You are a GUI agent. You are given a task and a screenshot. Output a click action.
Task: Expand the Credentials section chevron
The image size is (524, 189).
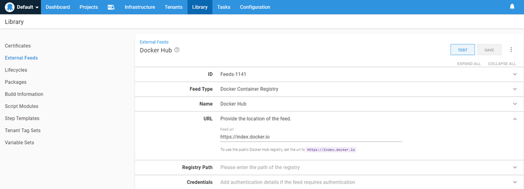point(515,182)
